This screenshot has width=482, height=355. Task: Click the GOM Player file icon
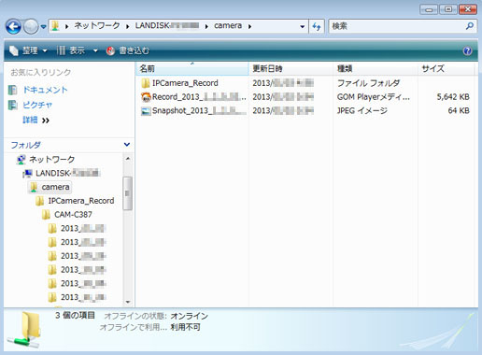tap(146, 97)
